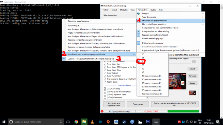Uncheck the Super Mario Kart game
The image size is (223, 125).
tap(105, 64)
